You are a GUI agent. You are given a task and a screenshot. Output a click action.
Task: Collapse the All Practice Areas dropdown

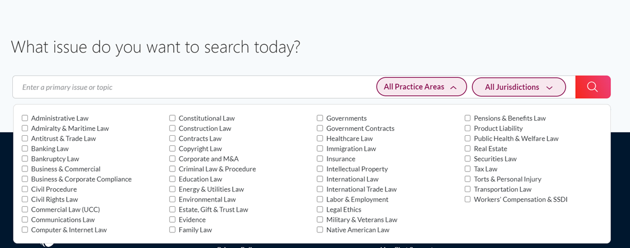[x=422, y=87]
